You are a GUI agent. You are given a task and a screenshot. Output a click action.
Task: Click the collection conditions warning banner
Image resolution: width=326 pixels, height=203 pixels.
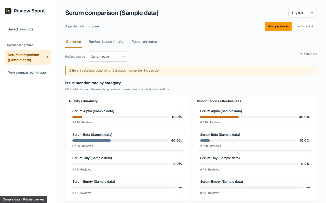point(191,71)
